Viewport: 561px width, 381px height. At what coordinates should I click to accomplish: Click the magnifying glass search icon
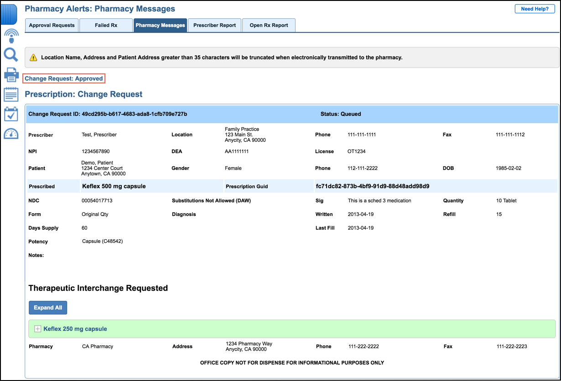[x=10, y=55]
